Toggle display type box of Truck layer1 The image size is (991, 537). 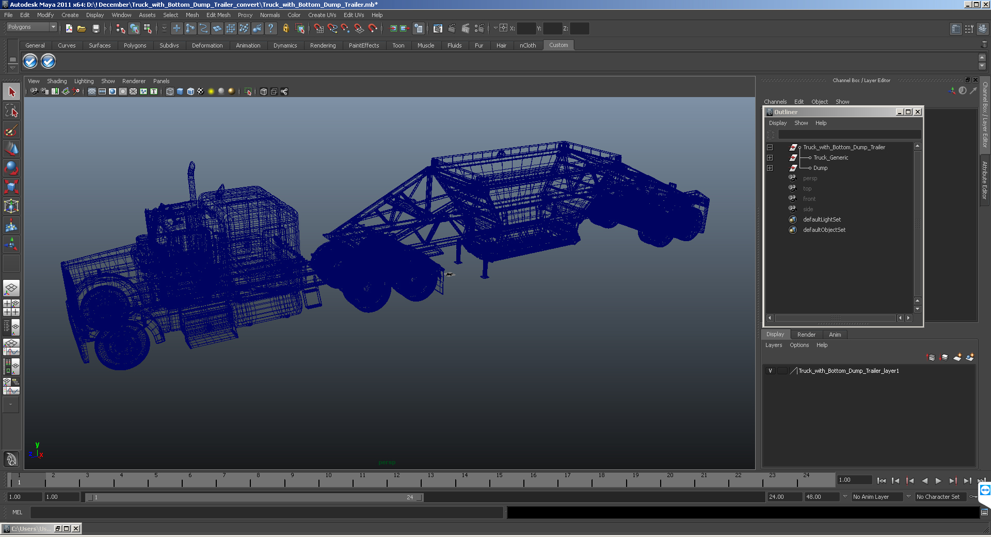click(x=782, y=371)
